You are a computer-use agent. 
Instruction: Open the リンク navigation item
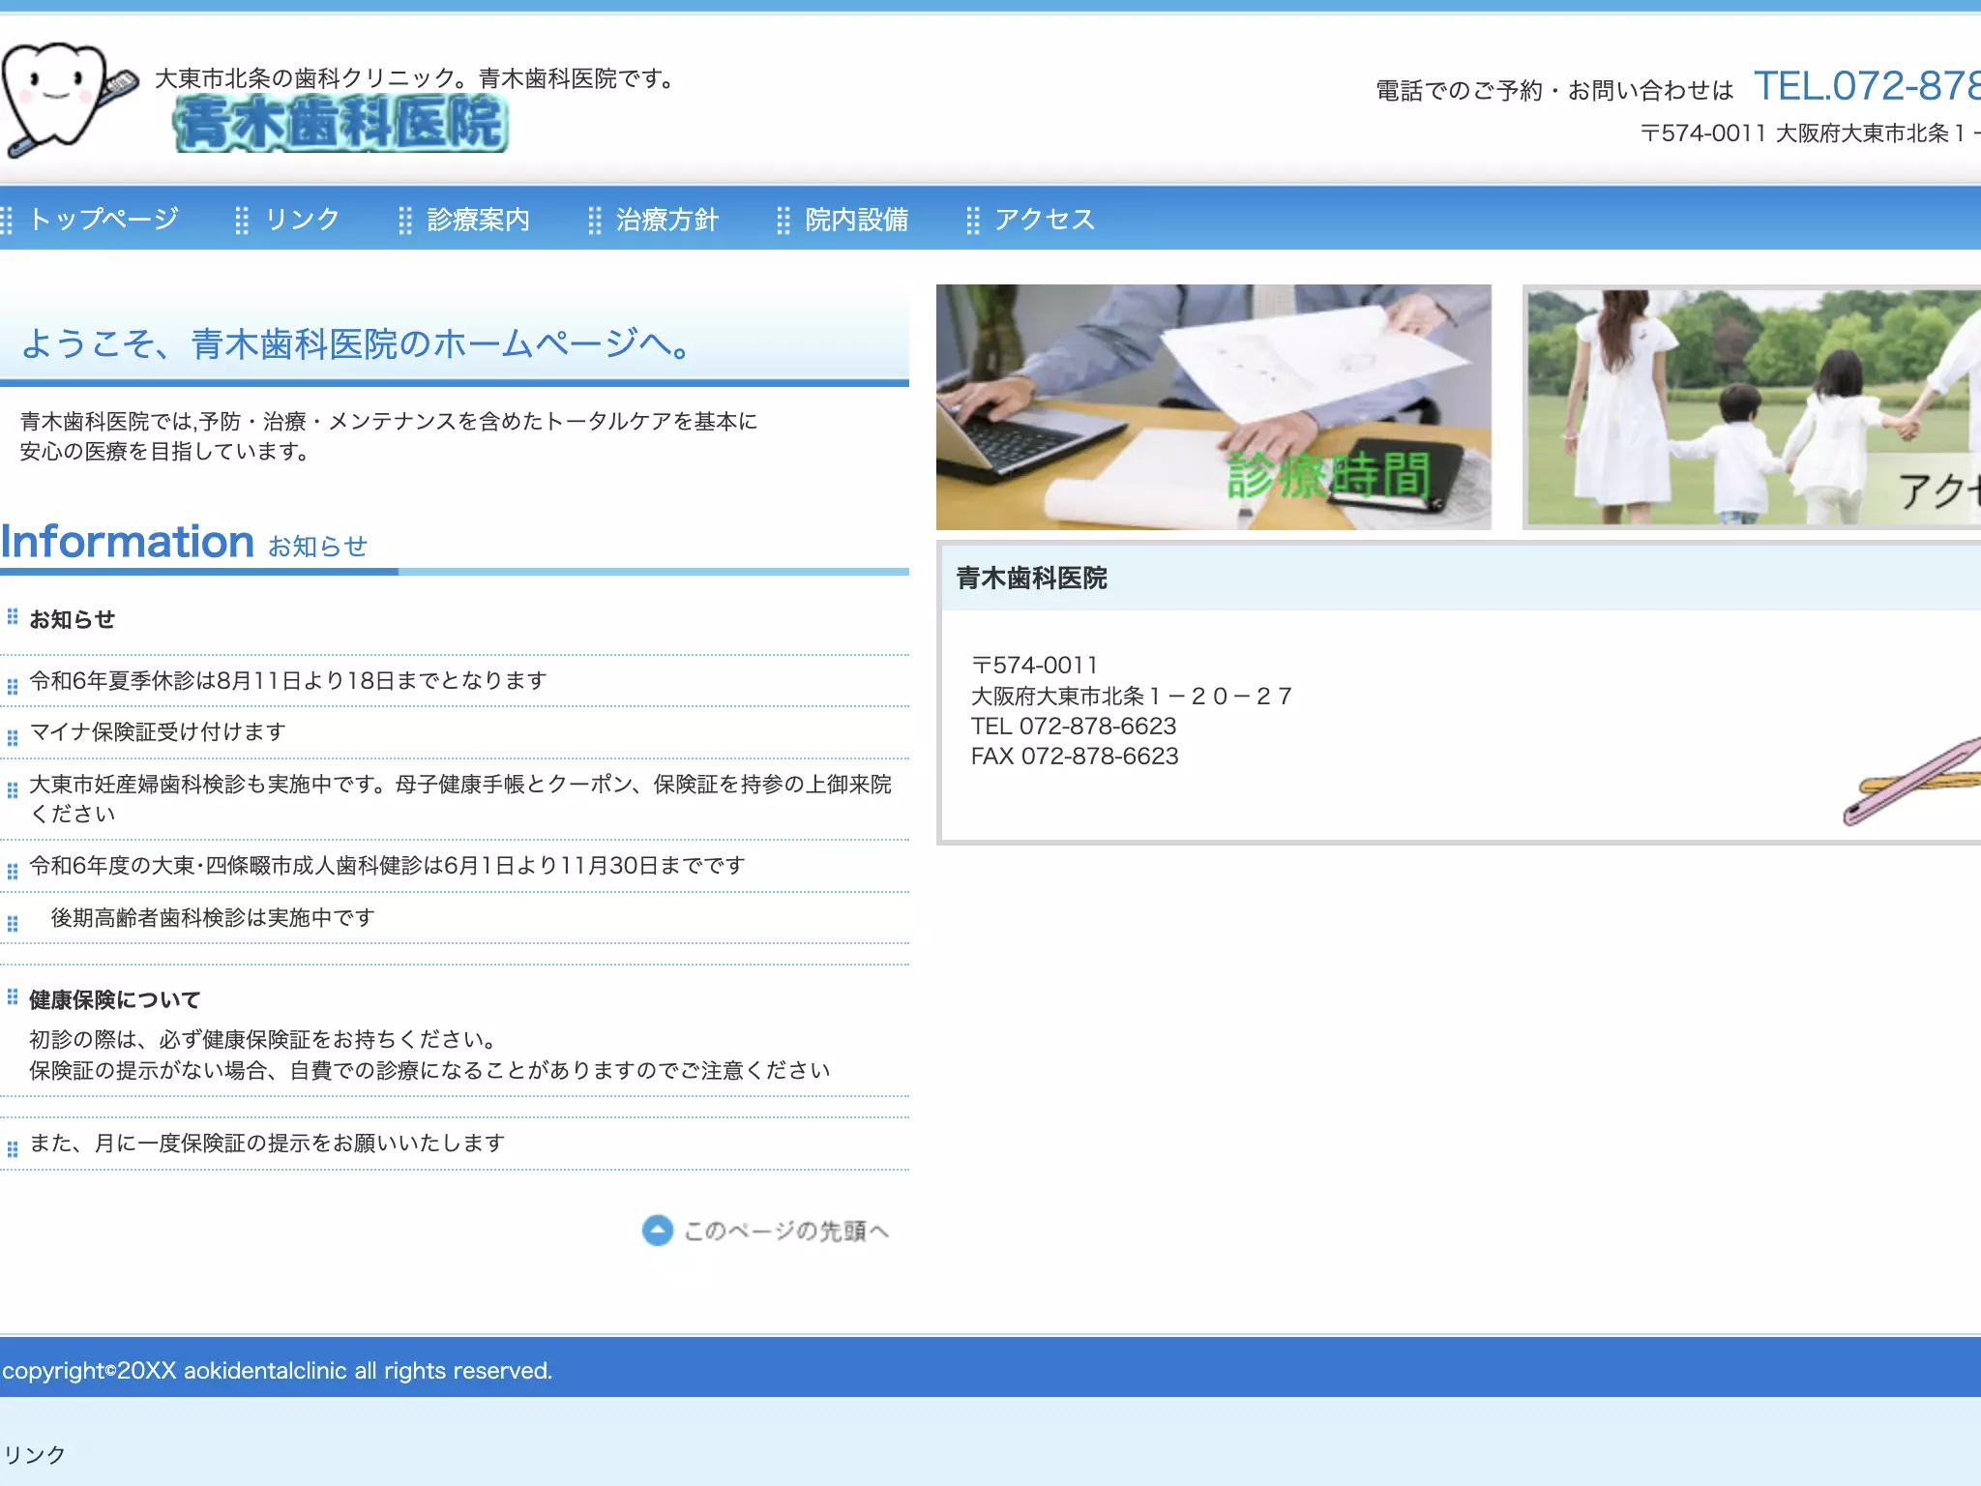302,219
